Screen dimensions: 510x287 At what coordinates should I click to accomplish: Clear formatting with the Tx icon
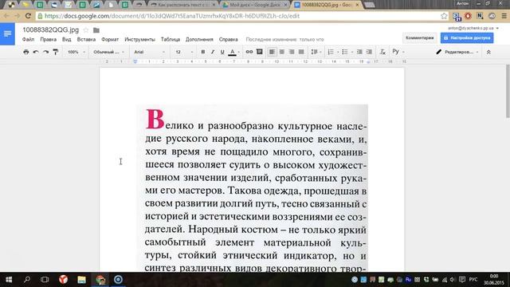(x=382, y=52)
